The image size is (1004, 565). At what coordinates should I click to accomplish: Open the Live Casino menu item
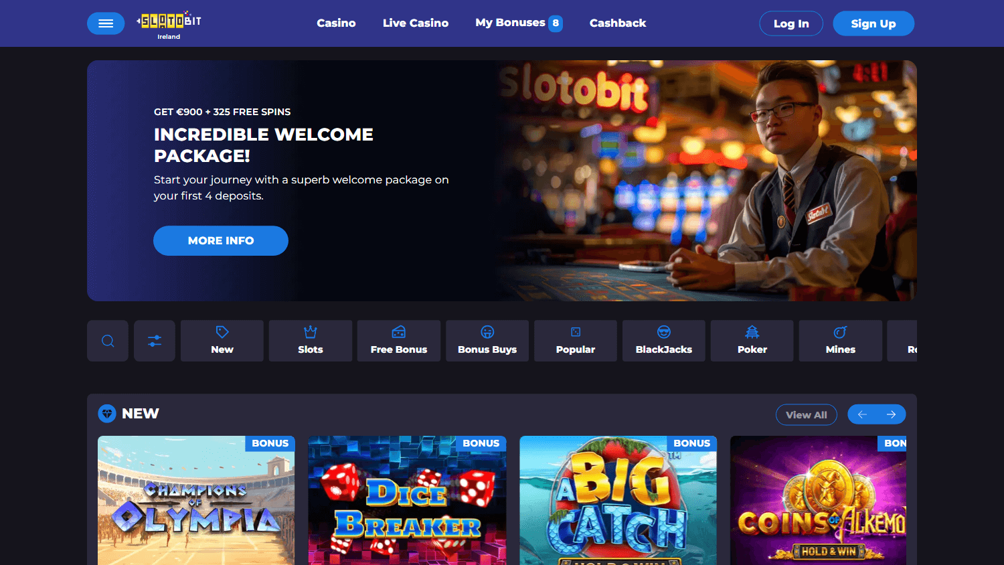(416, 23)
